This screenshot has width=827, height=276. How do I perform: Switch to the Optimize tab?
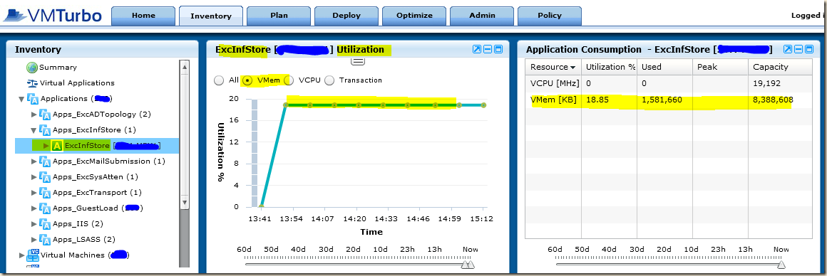tap(414, 16)
